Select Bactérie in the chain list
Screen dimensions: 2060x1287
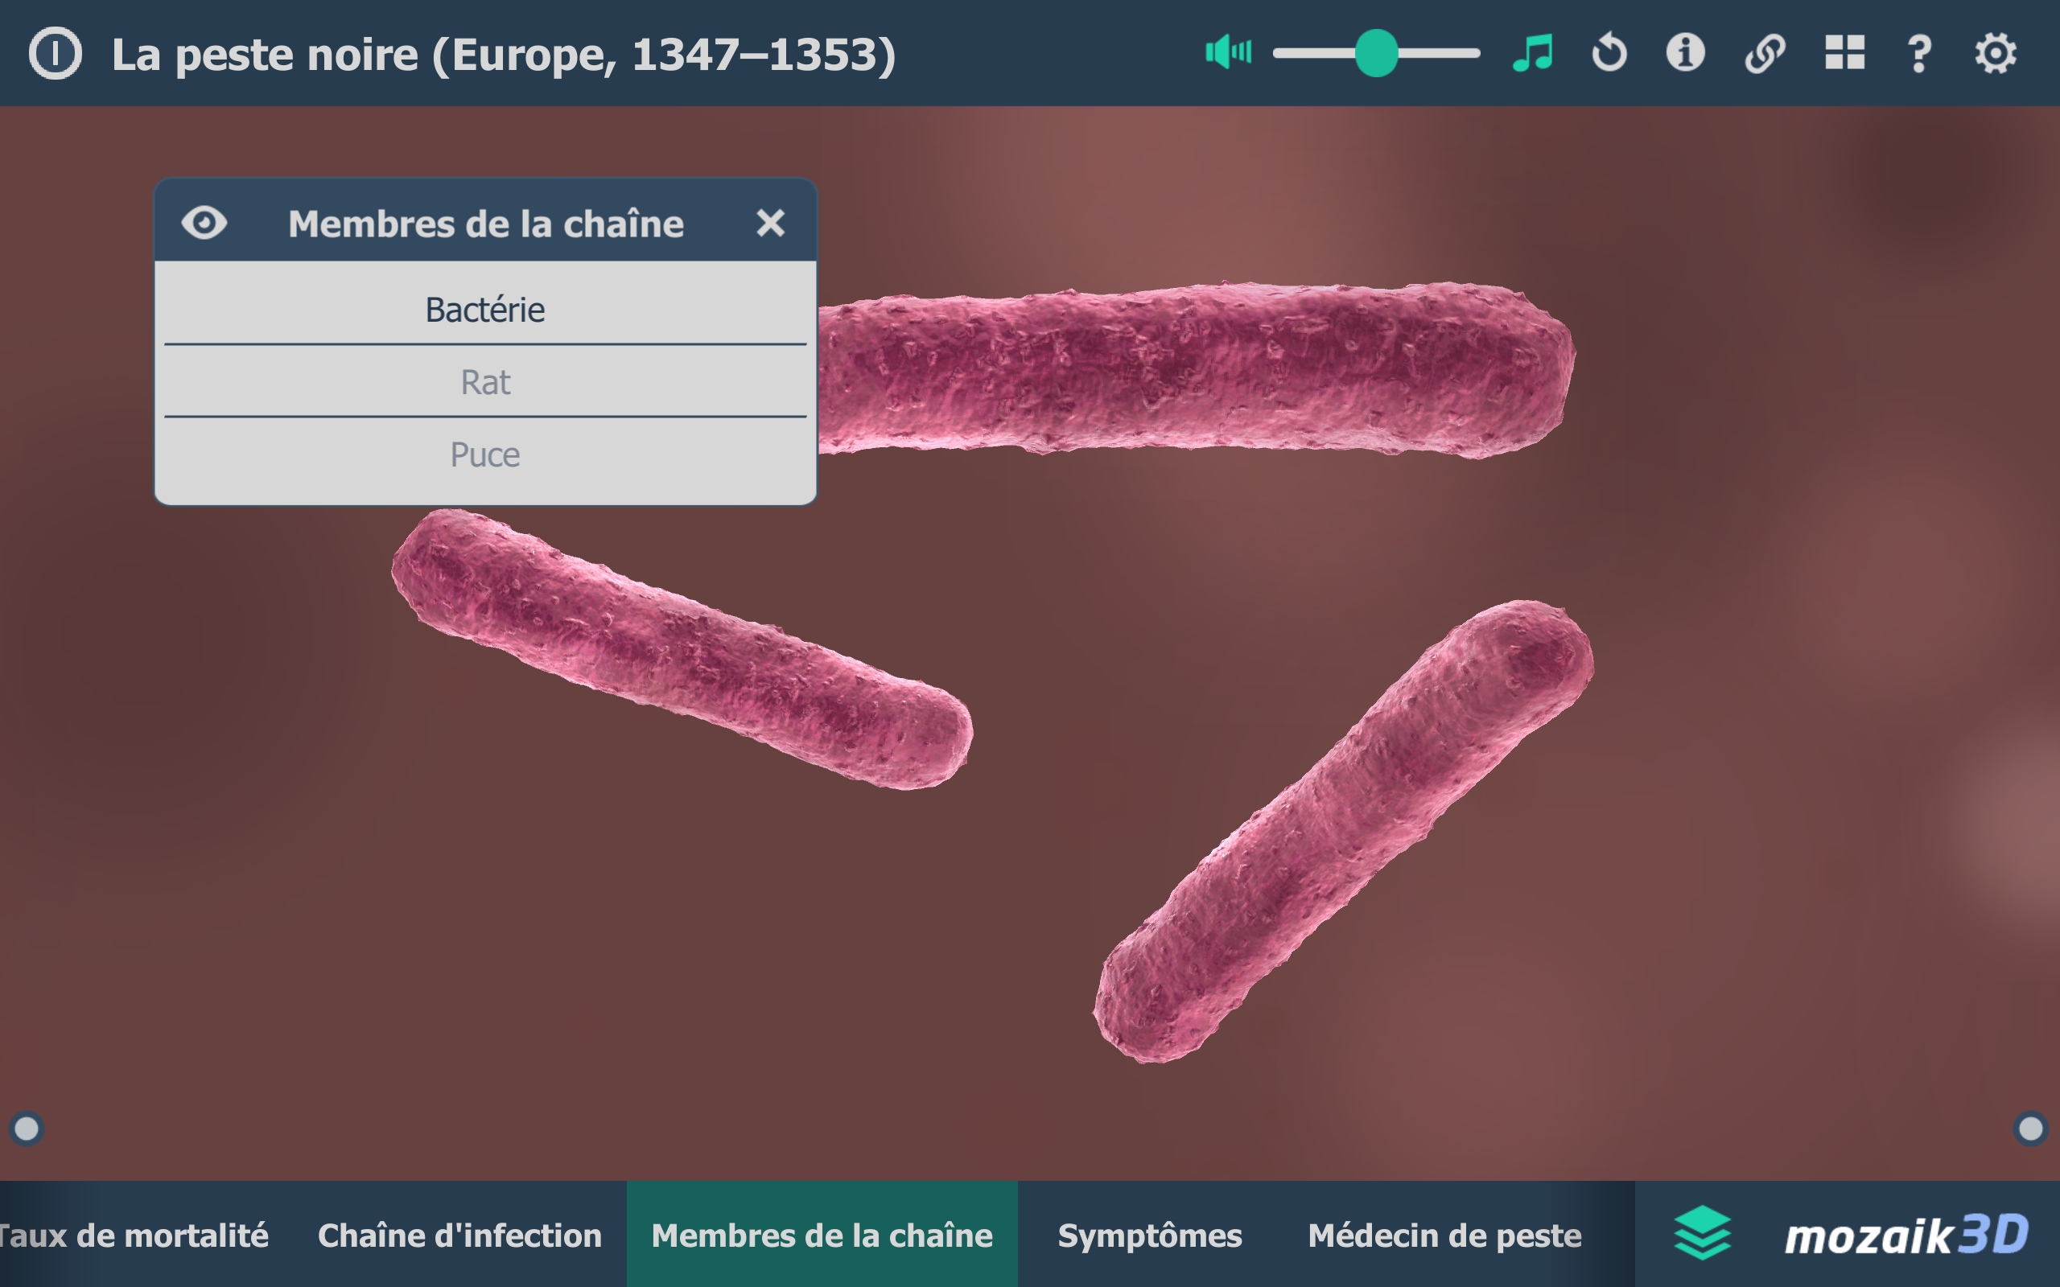coord(484,310)
